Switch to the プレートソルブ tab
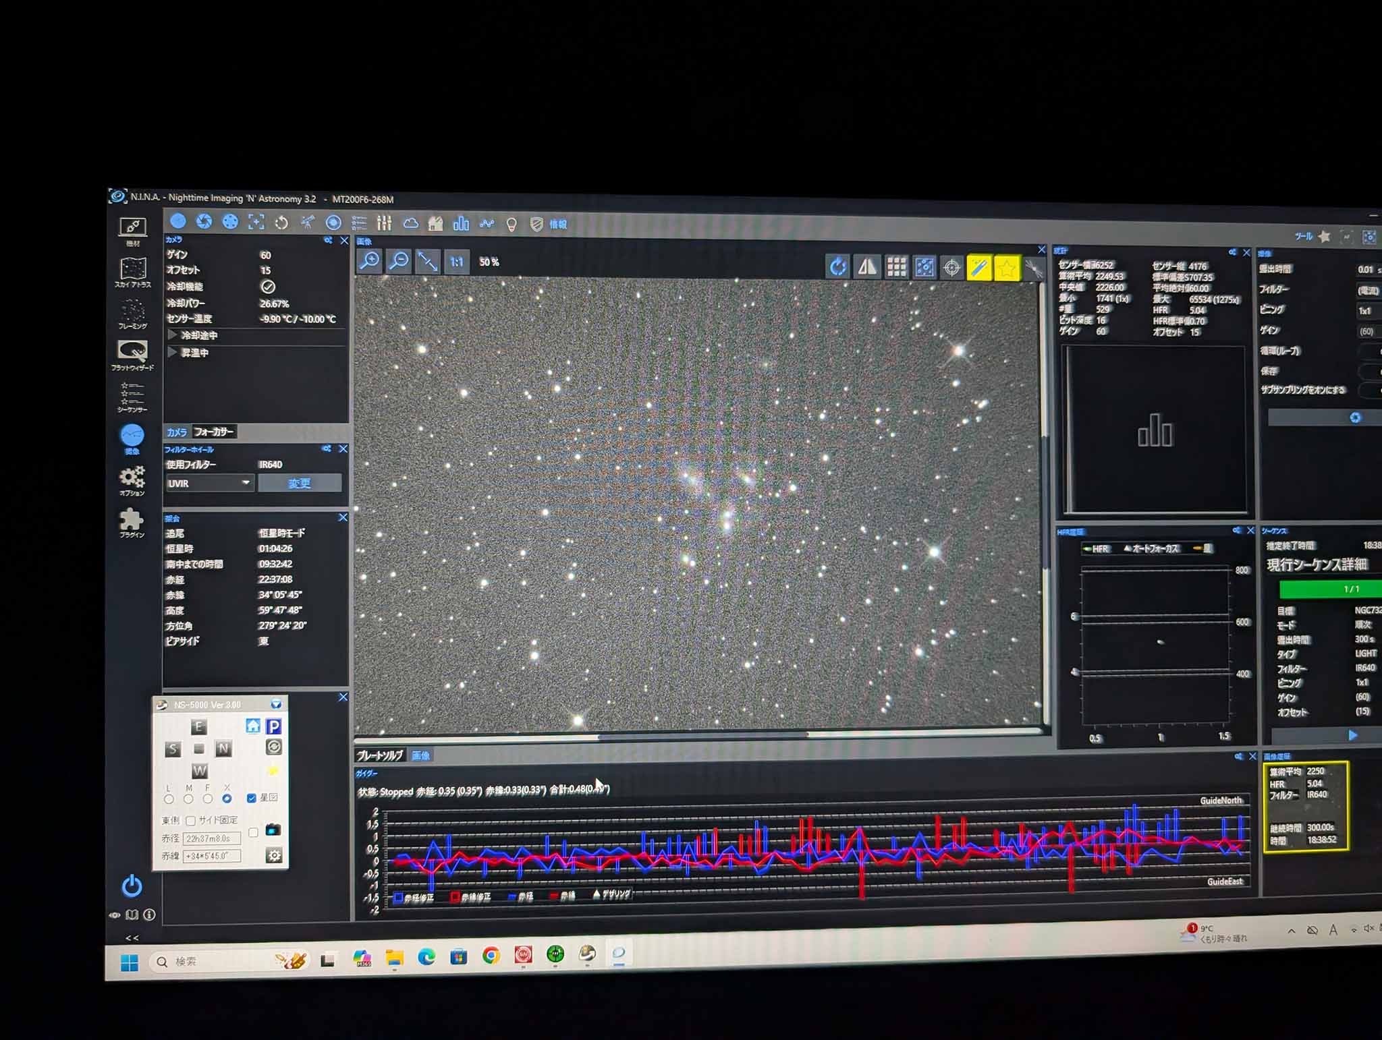This screenshot has width=1382, height=1040. [379, 755]
